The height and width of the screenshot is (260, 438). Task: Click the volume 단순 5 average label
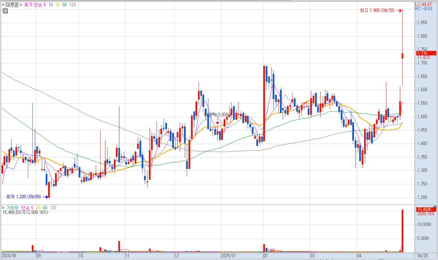[x=27, y=208]
